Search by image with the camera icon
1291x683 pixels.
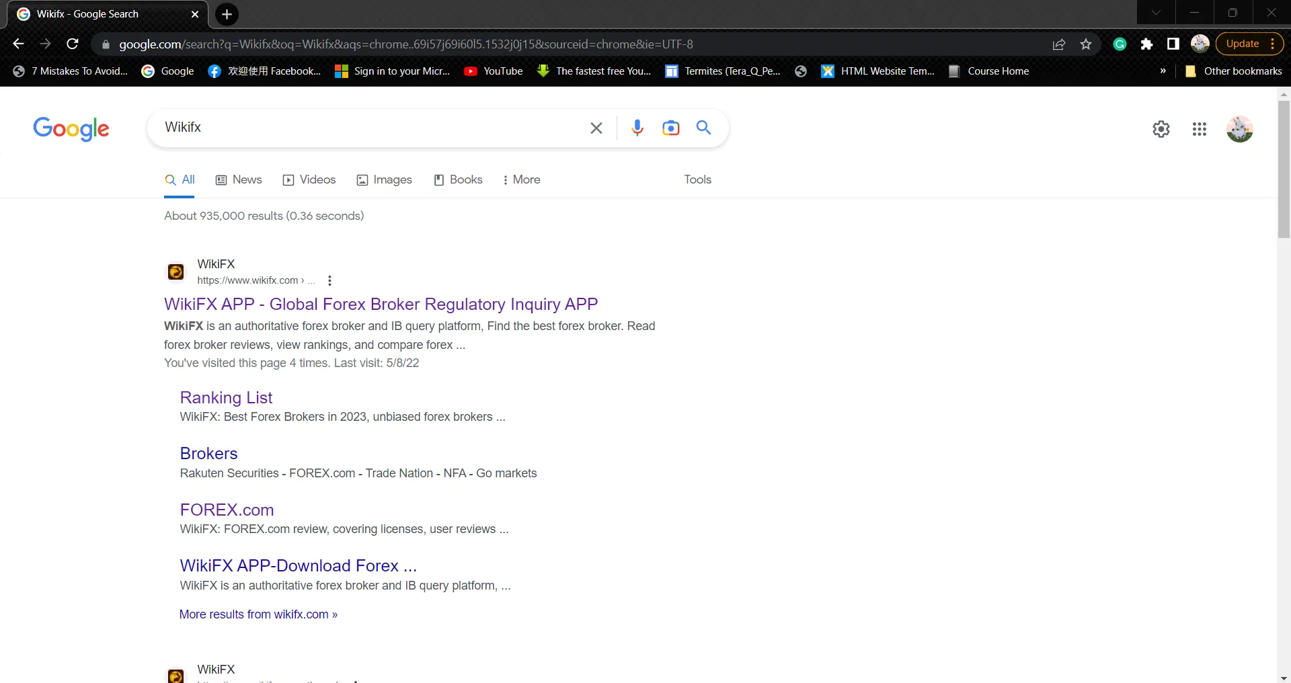tap(671, 128)
